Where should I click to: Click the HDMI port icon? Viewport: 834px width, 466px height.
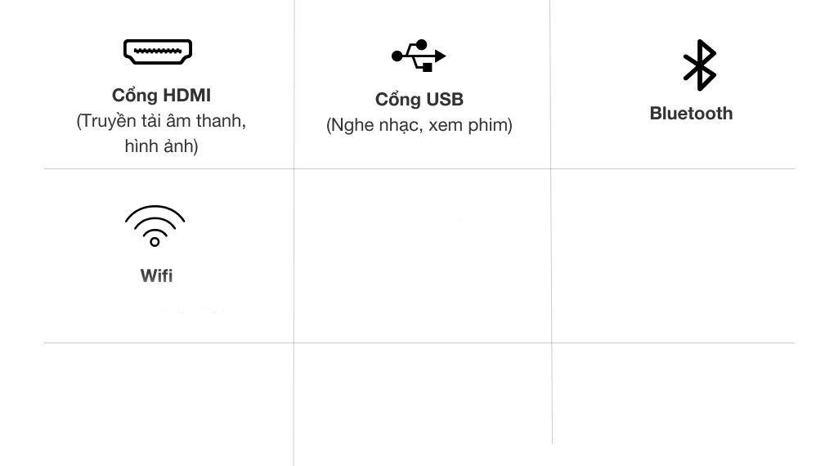(158, 52)
